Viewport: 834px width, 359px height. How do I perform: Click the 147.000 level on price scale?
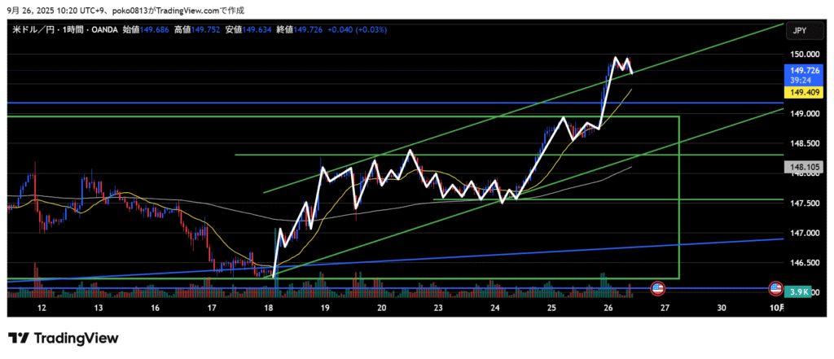tap(799, 234)
